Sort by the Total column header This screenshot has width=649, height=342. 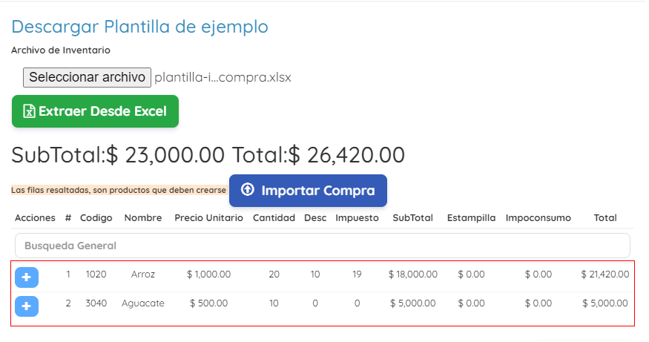click(x=605, y=218)
